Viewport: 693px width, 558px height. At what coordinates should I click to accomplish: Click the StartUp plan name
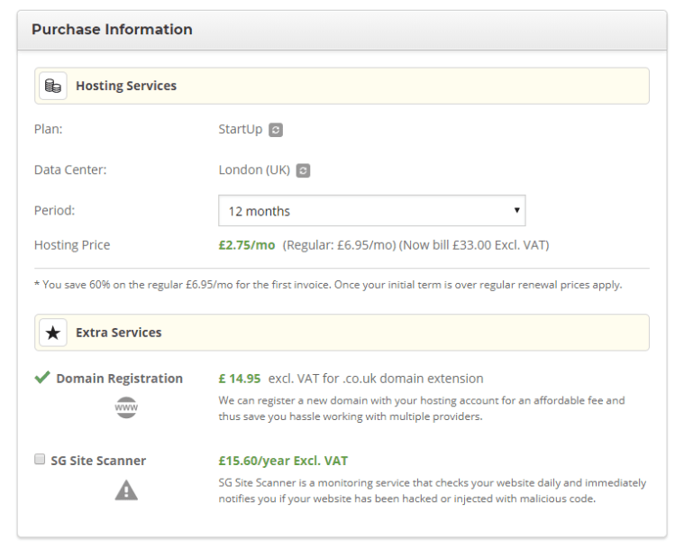coord(241,130)
